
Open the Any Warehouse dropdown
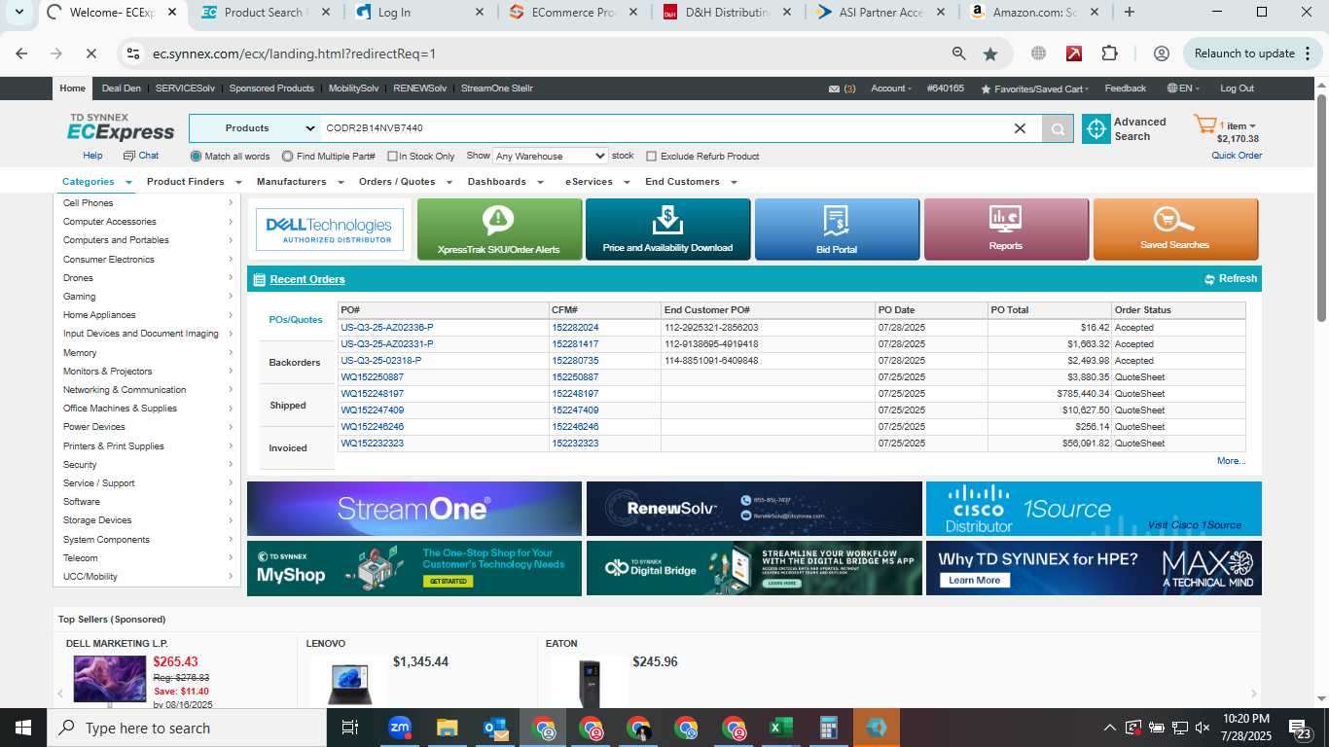tap(551, 156)
